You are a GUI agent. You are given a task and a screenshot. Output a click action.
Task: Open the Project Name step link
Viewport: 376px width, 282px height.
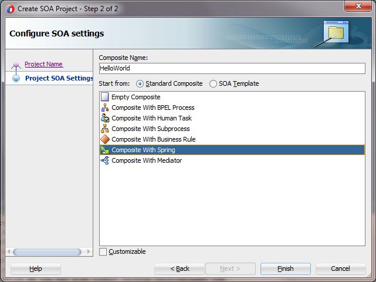(x=43, y=64)
